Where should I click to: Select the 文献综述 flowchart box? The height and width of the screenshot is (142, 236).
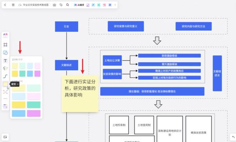click(66, 65)
